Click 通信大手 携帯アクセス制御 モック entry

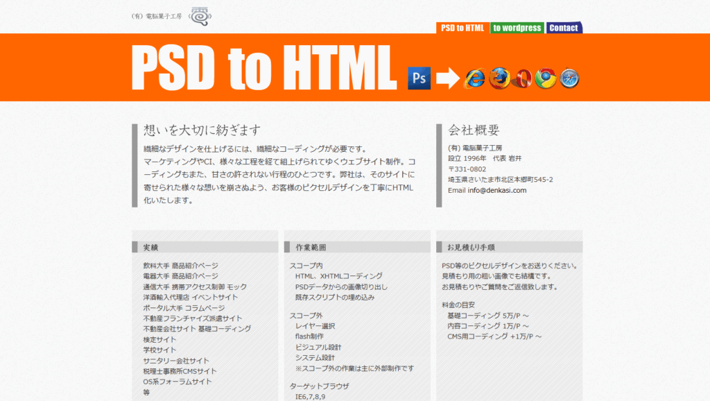(195, 287)
